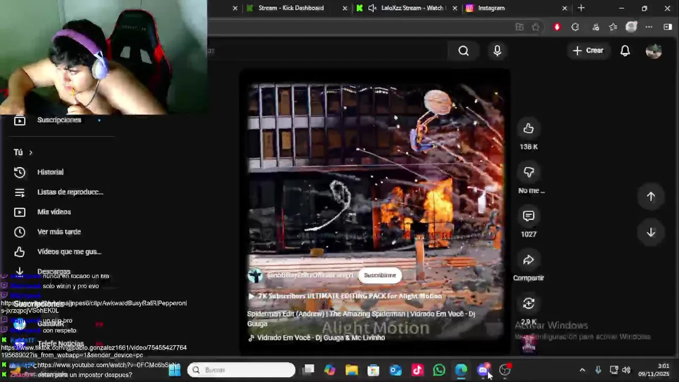
Task: Open browser extensions puzzle icon
Action: coord(575,27)
